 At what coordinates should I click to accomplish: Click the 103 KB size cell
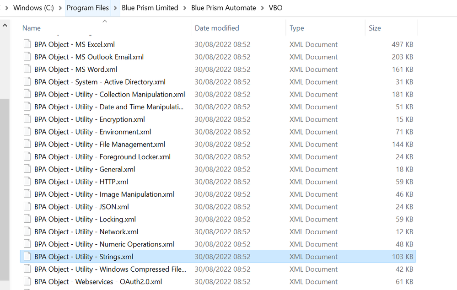[x=402, y=257]
